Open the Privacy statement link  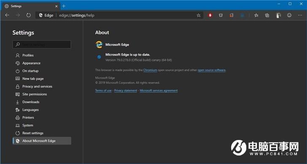(x=126, y=90)
